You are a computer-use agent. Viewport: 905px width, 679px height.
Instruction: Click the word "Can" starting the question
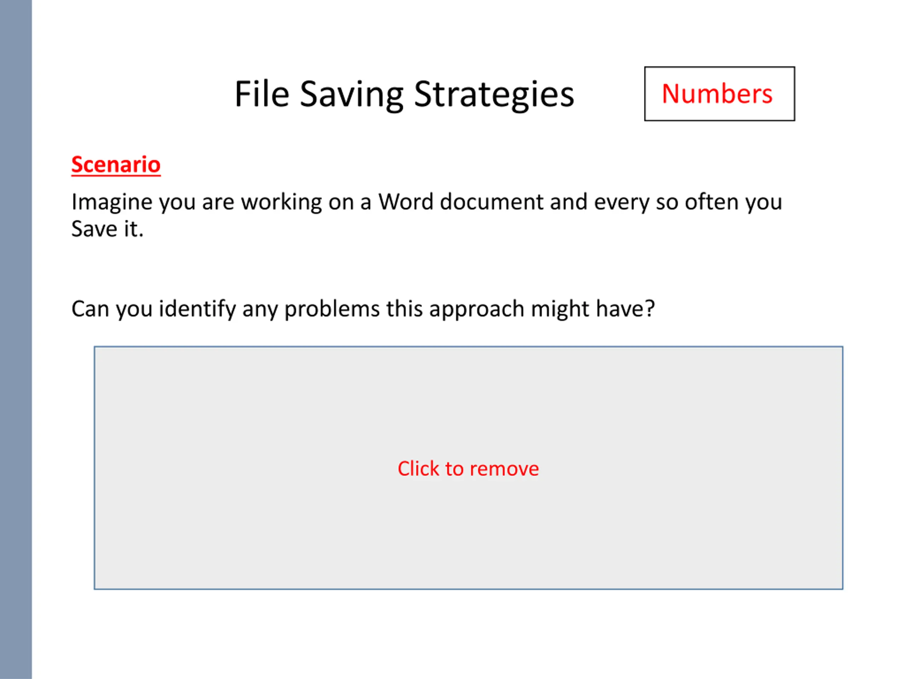tap(90, 309)
